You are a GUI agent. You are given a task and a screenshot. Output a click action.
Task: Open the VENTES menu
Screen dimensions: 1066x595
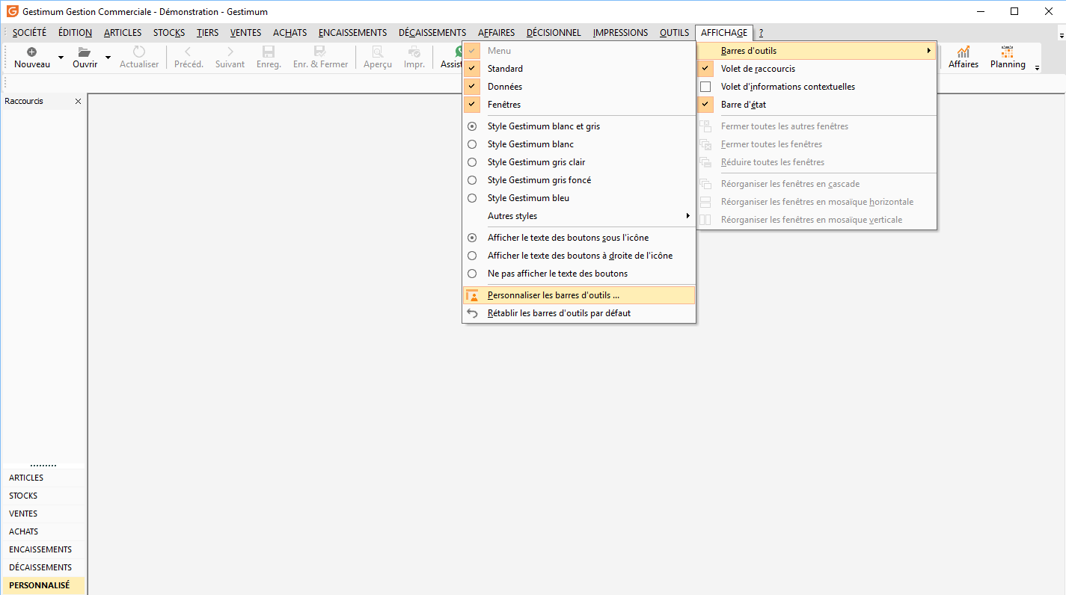(246, 33)
